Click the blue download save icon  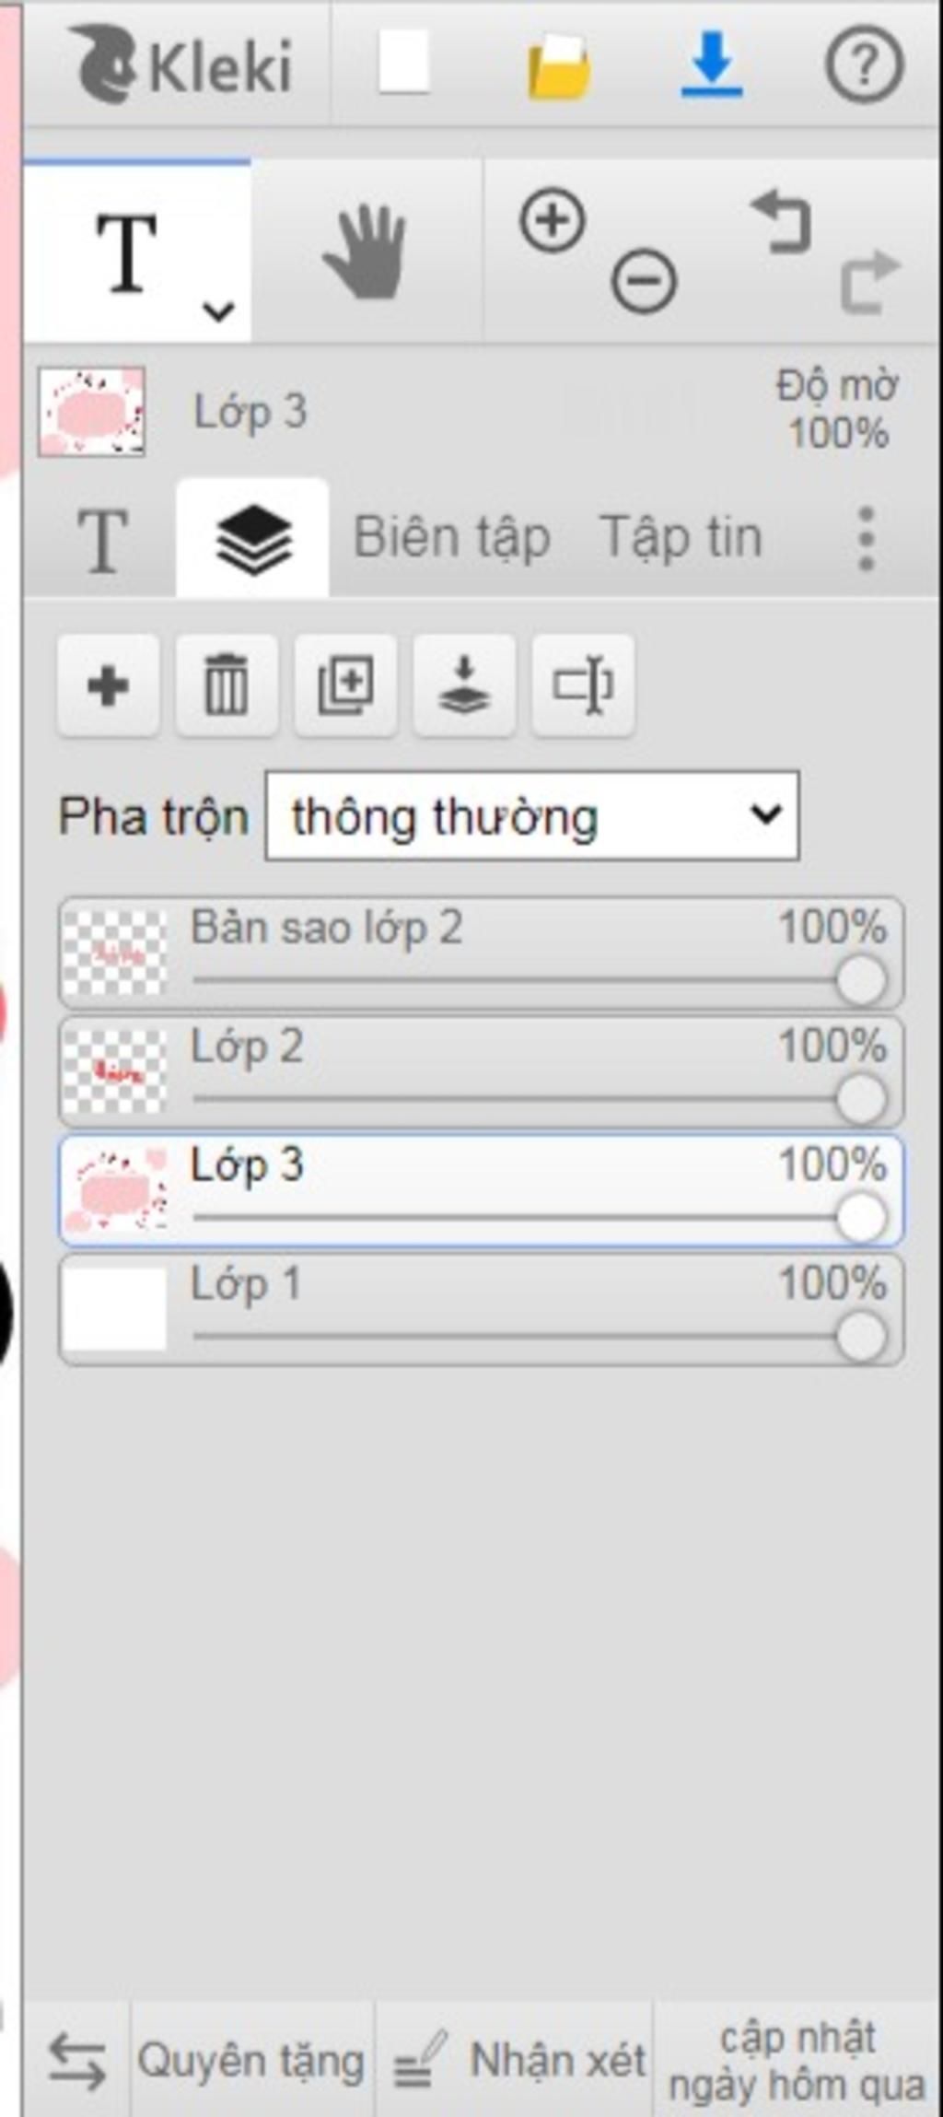click(x=711, y=64)
